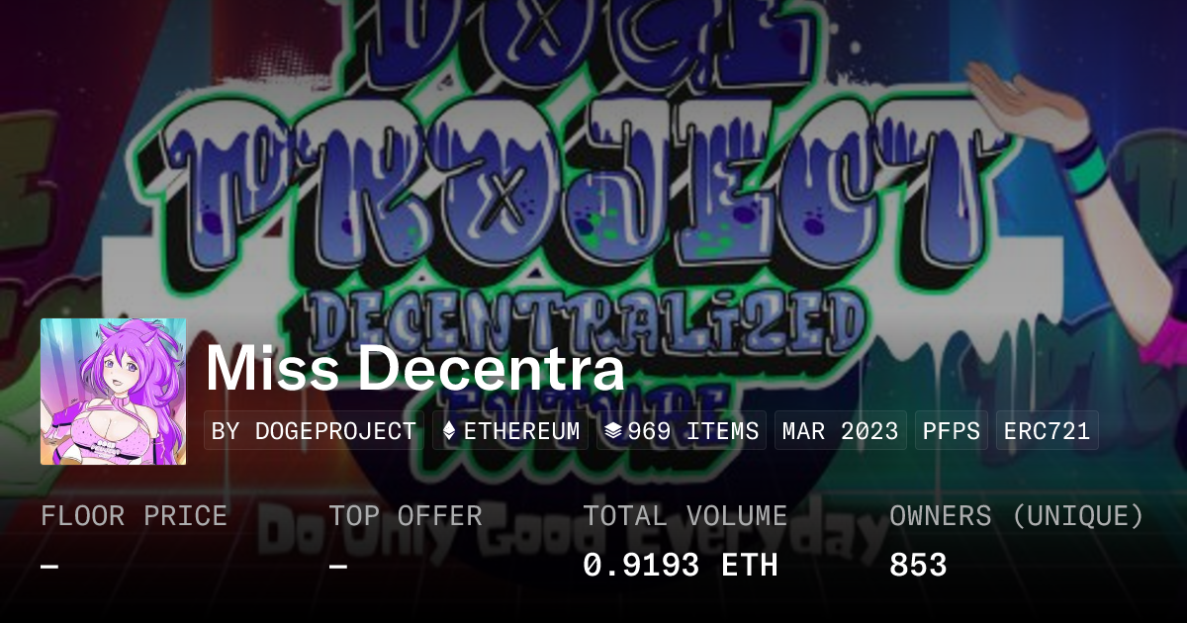The width and height of the screenshot is (1187, 623).
Task: Click the ERC721 token standard tag
Action: (1047, 431)
